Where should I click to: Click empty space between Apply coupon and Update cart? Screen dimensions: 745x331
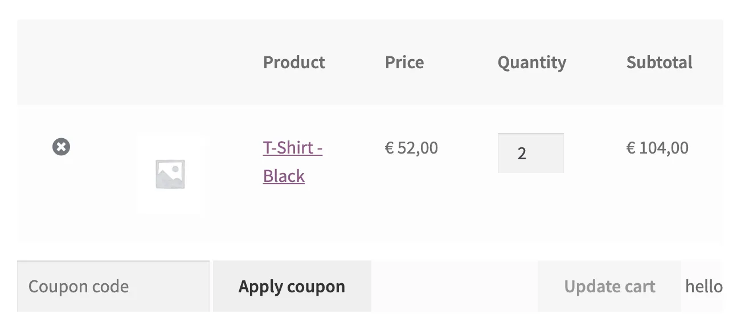click(x=454, y=287)
